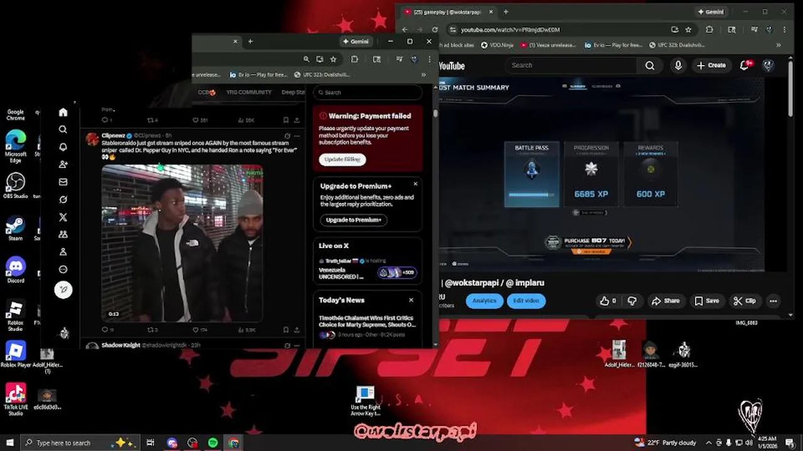Join the Live on X +509 space
Viewport: 803px width, 451px height.
(x=396, y=272)
